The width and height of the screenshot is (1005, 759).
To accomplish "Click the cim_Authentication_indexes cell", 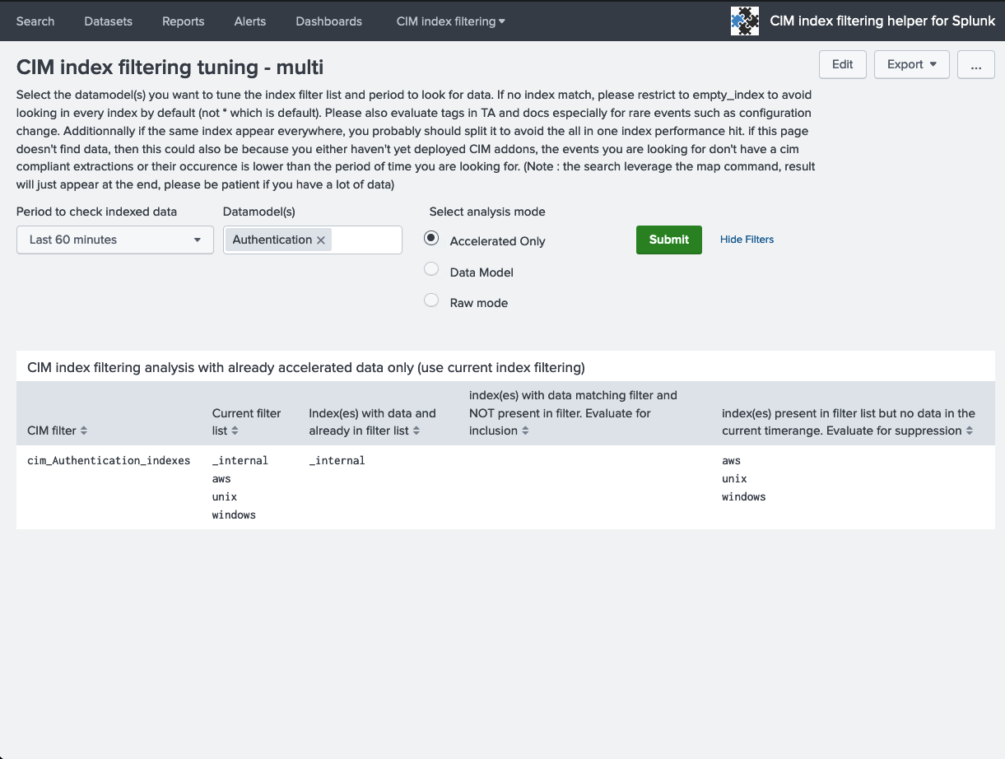I will [109, 460].
